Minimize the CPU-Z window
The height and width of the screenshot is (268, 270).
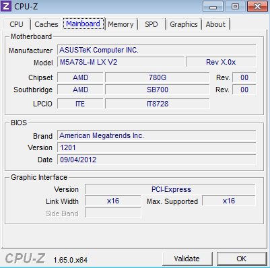pyautogui.click(x=213, y=6)
